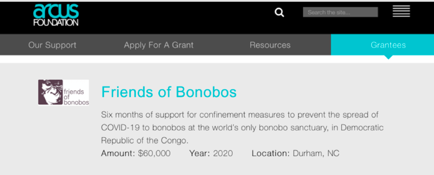This screenshot has height=175, width=434.
Task: Click the magnifying glass search icon
Action: pyautogui.click(x=279, y=12)
